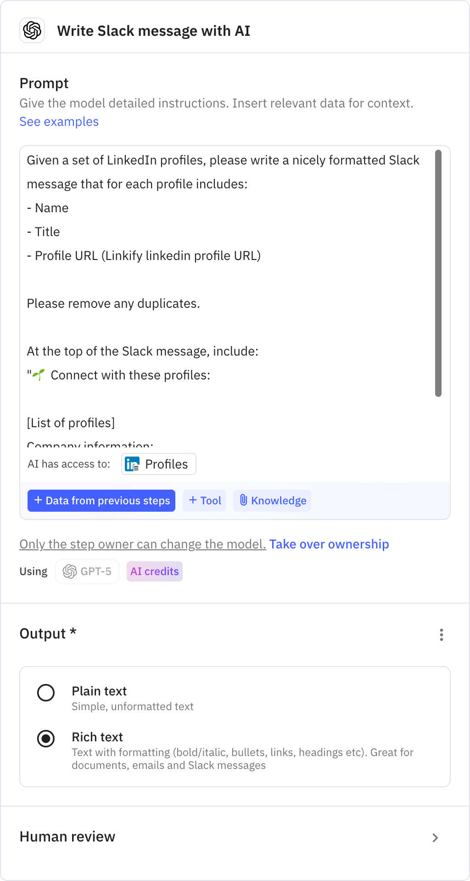Add a Tool to the prompt
Screen dimensions: 470x881
coord(204,501)
